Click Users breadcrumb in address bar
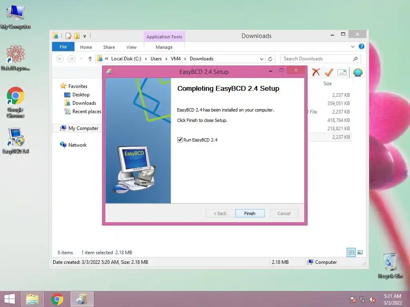The image size is (410, 307). click(x=156, y=59)
